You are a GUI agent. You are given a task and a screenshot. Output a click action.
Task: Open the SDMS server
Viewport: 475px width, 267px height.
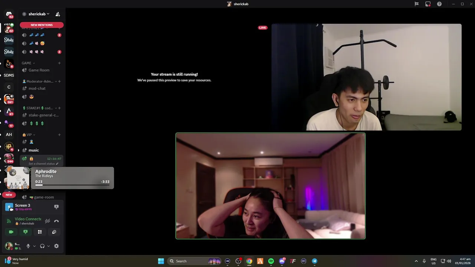click(x=9, y=75)
